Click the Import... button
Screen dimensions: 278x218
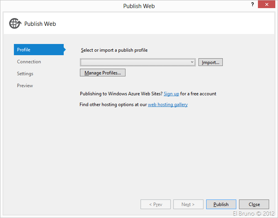click(x=210, y=62)
